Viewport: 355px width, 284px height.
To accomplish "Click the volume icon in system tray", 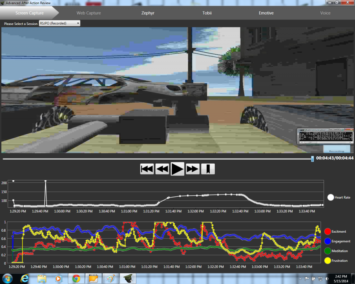I will tap(327, 278).
